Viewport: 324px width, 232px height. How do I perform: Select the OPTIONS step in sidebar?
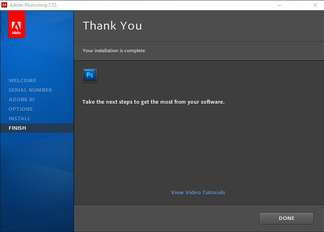[x=21, y=109]
